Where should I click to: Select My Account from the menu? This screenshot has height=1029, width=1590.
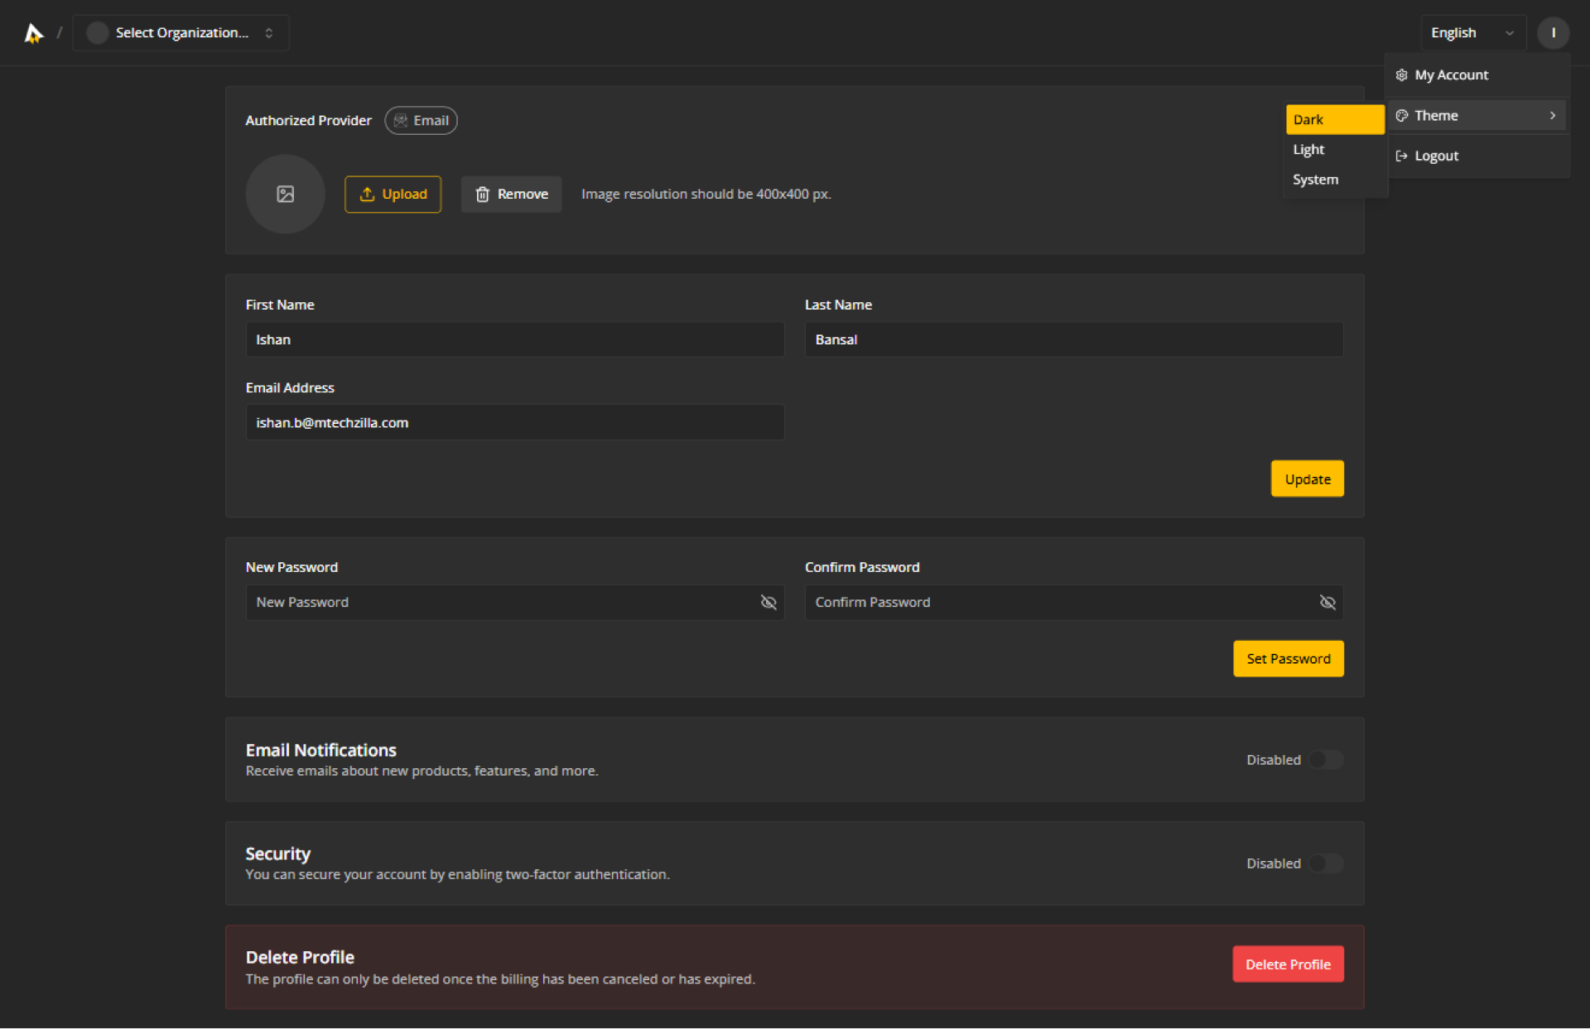(x=1451, y=75)
